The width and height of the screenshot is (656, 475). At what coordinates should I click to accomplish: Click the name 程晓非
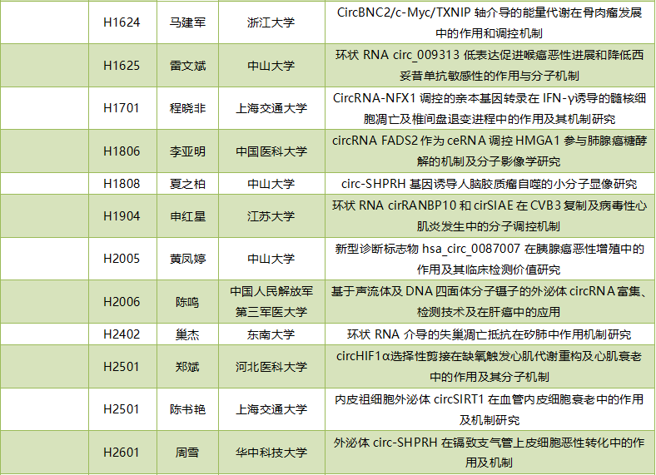[187, 108]
